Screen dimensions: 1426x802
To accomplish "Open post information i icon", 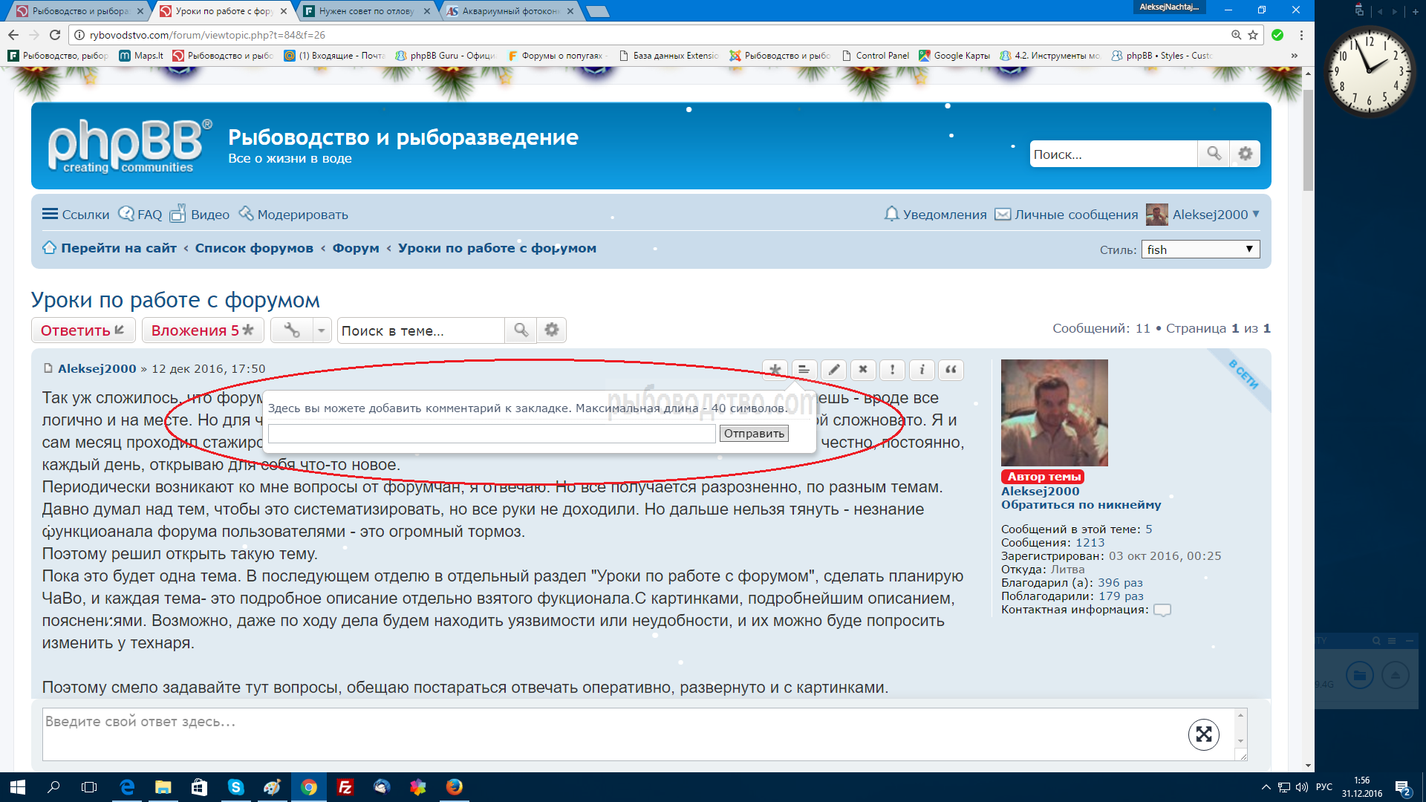I will coord(922,370).
